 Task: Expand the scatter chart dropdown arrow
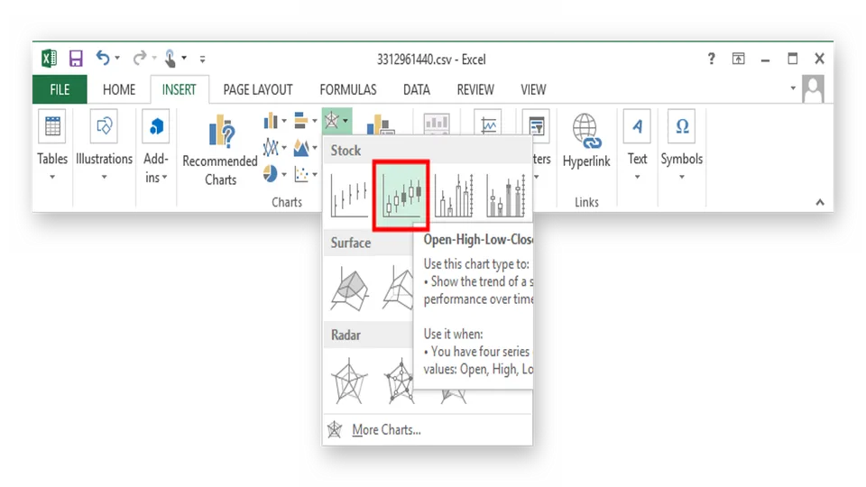314,174
